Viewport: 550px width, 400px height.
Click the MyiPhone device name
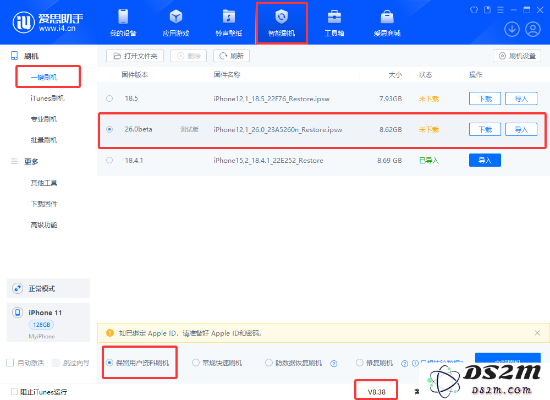coord(42,336)
